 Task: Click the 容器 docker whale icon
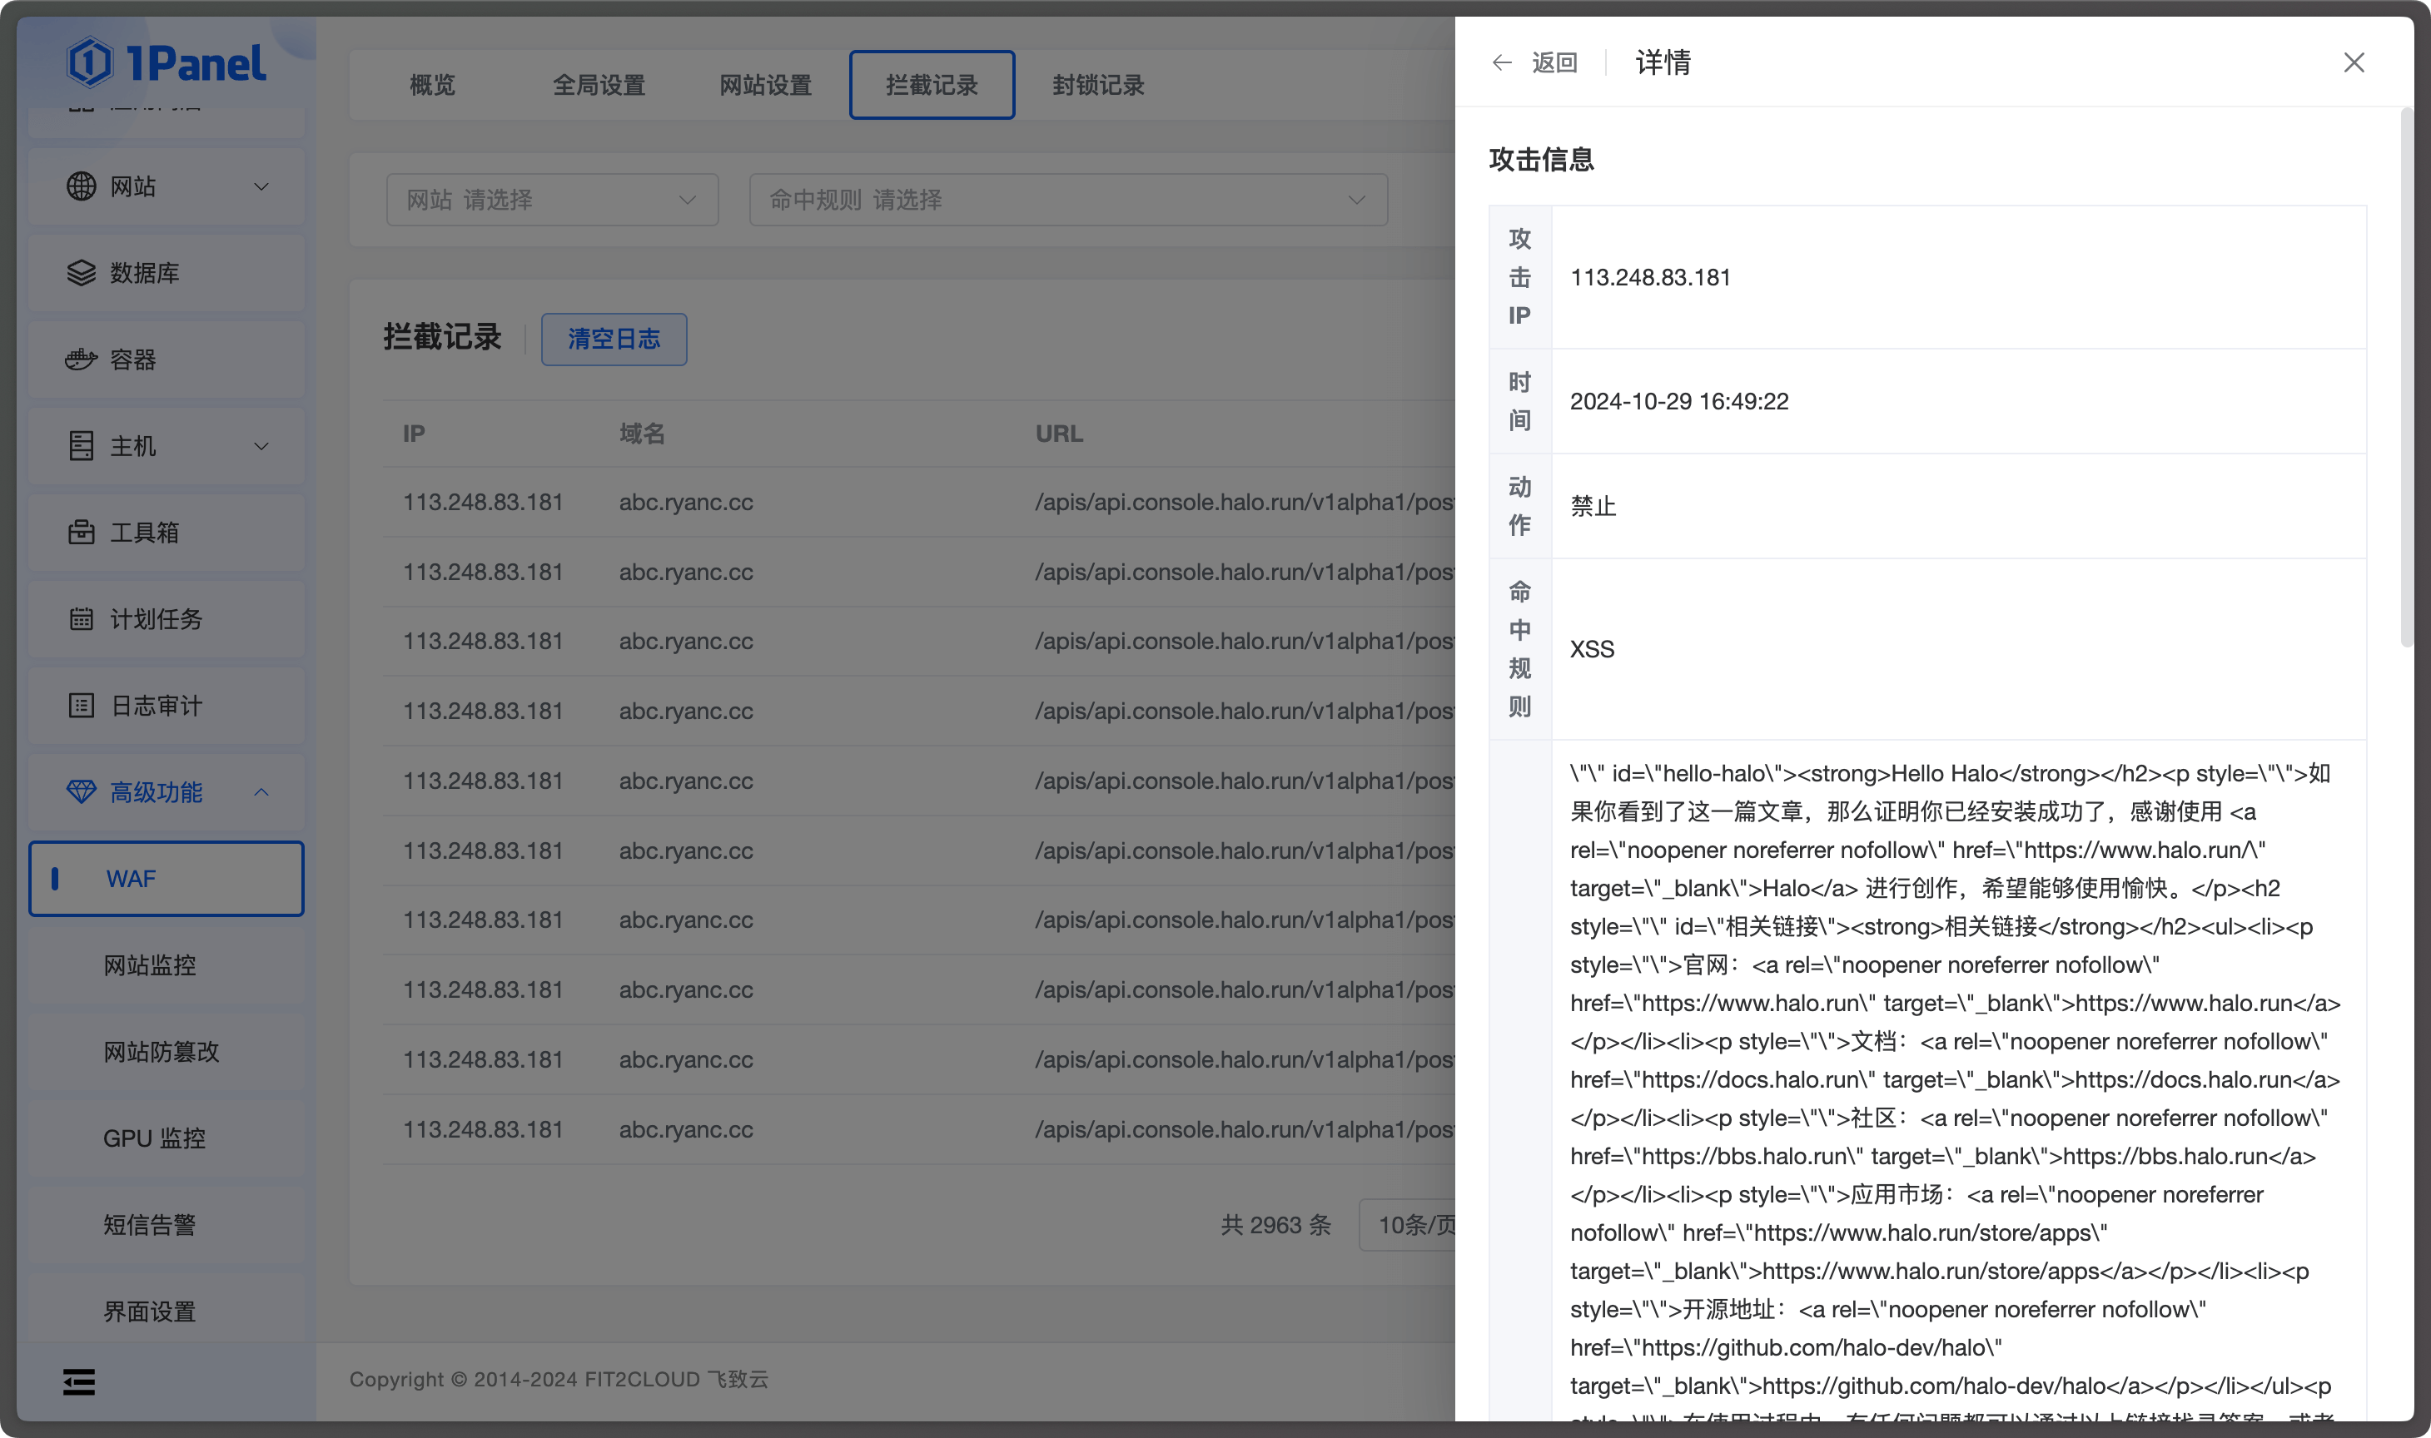(82, 359)
